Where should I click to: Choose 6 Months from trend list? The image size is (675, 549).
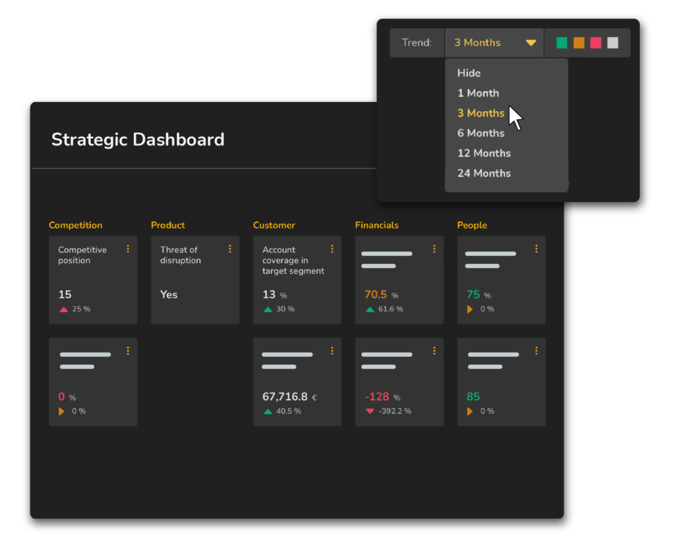click(481, 133)
